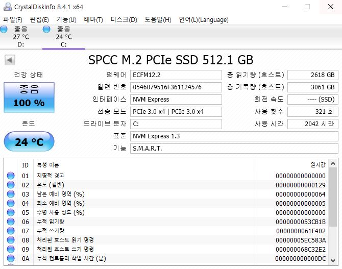Select the 온도 (켈빈) attribute row
The image size is (342, 269).
tap(166, 185)
